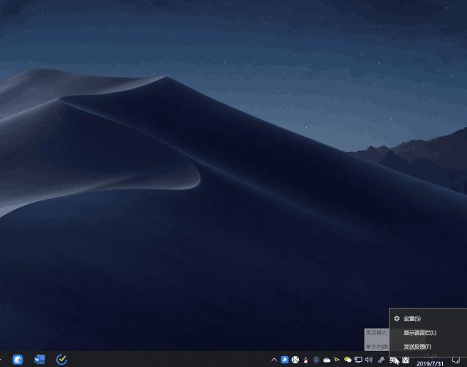Toggle the 英 input mode indicator

pyautogui.click(x=393, y=360)
